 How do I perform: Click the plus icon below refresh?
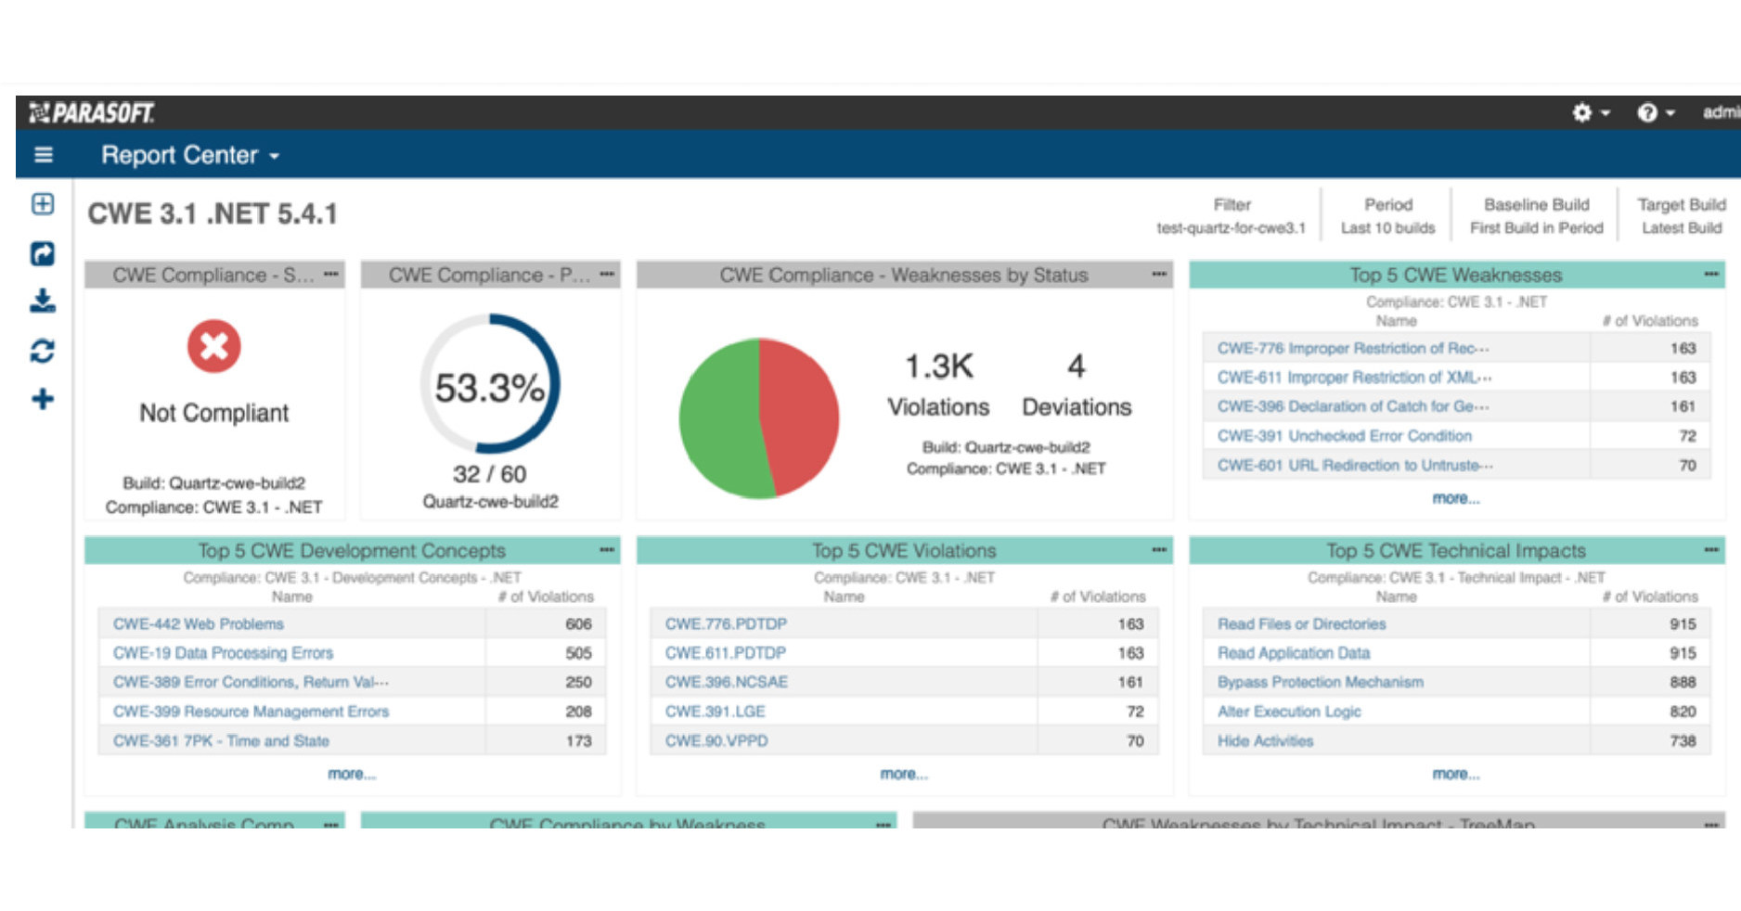(x=42, y=399)
